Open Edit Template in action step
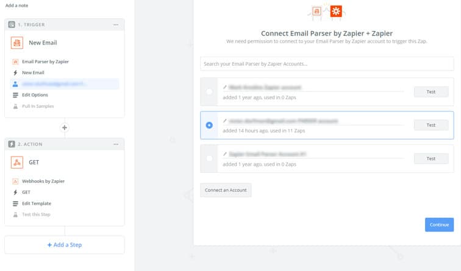This screenshot has height=271, width=461. click(x=36, y=203)
